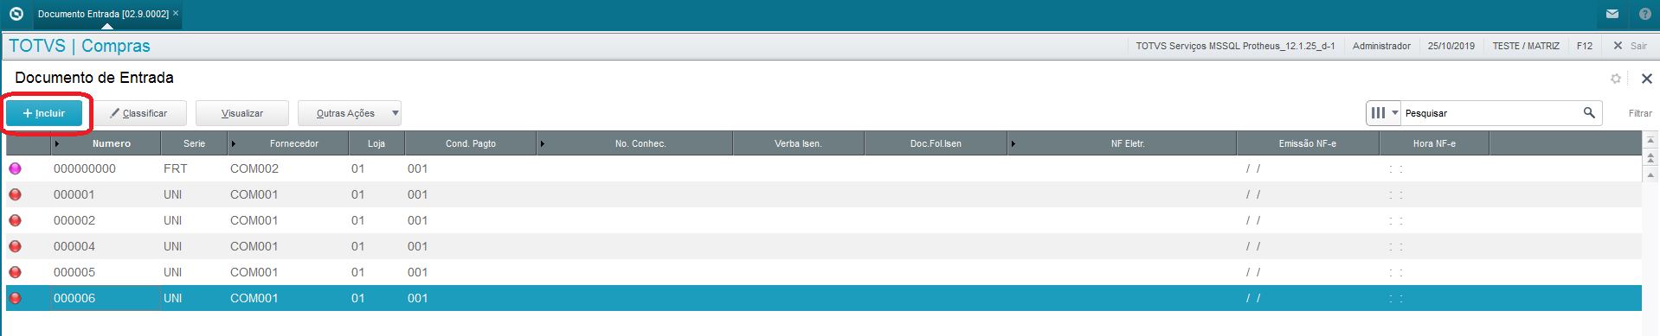
Task: Click the single up arrow scrollbar button
Action: 1650,174
